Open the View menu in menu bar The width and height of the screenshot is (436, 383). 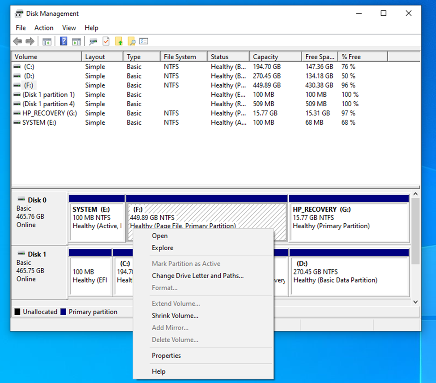tap(69, 28)
